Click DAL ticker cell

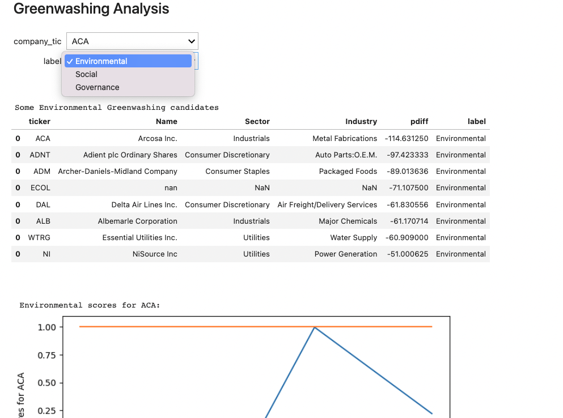coord(43,205)
